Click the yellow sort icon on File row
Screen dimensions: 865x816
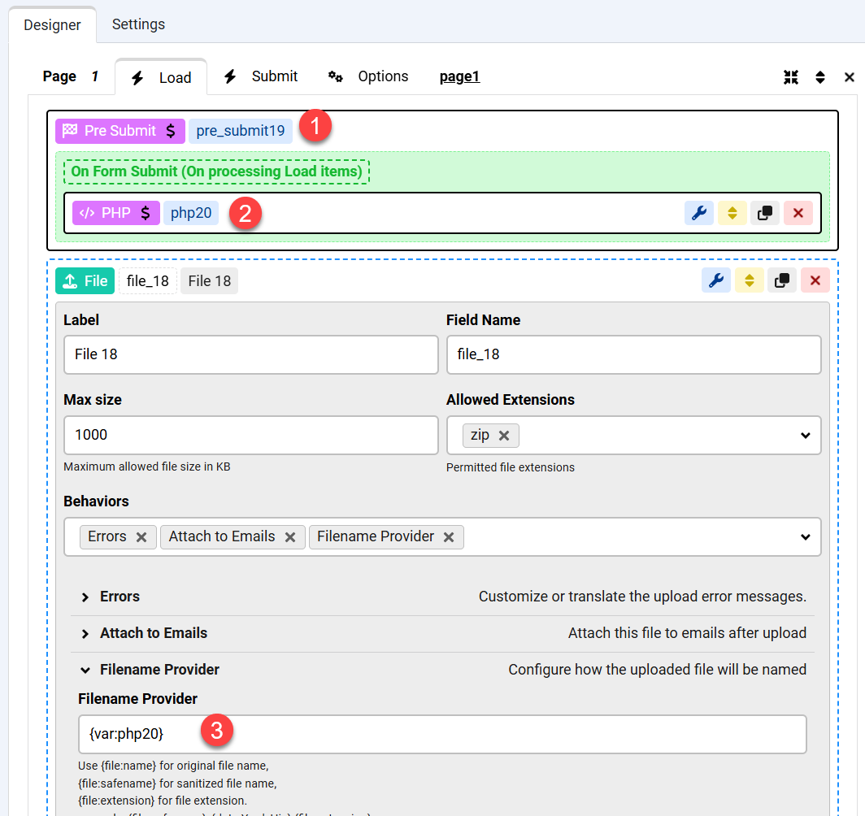point(749,280)
